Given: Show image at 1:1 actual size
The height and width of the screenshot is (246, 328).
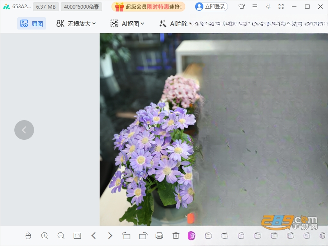Looking at the screenshot, I should tap(77, 235).
